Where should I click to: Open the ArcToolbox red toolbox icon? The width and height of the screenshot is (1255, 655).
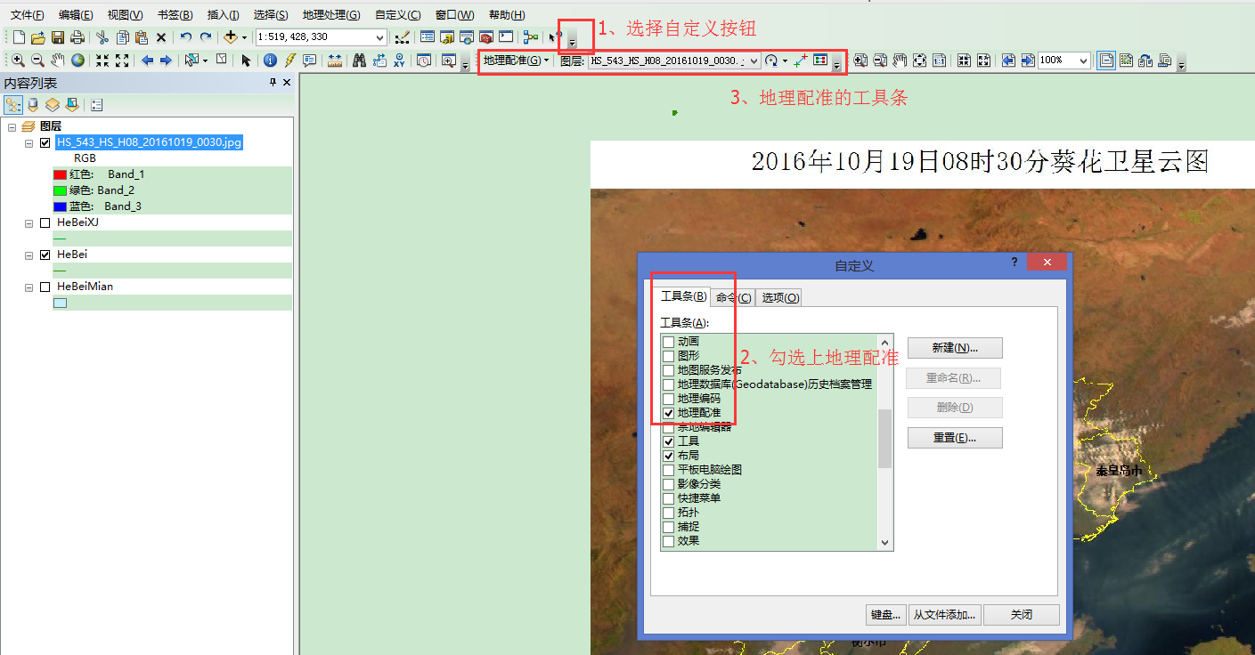486,37
